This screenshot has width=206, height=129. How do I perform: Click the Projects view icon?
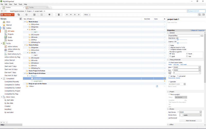click(6, 34)
